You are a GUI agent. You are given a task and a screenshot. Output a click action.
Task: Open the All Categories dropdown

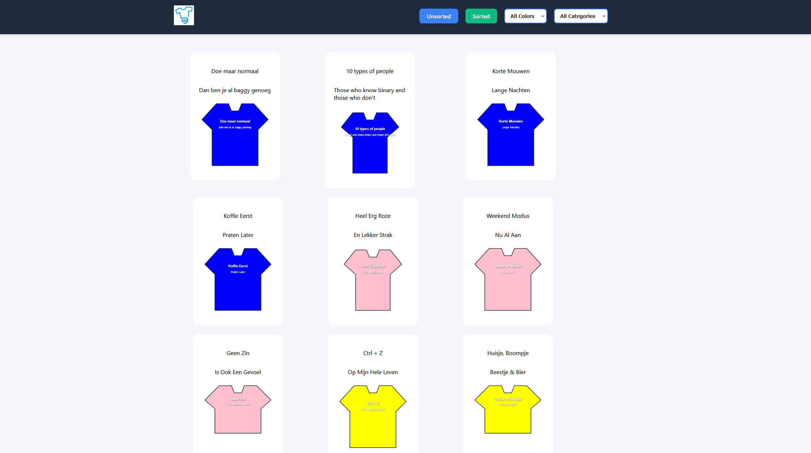(x=581, y=16)
